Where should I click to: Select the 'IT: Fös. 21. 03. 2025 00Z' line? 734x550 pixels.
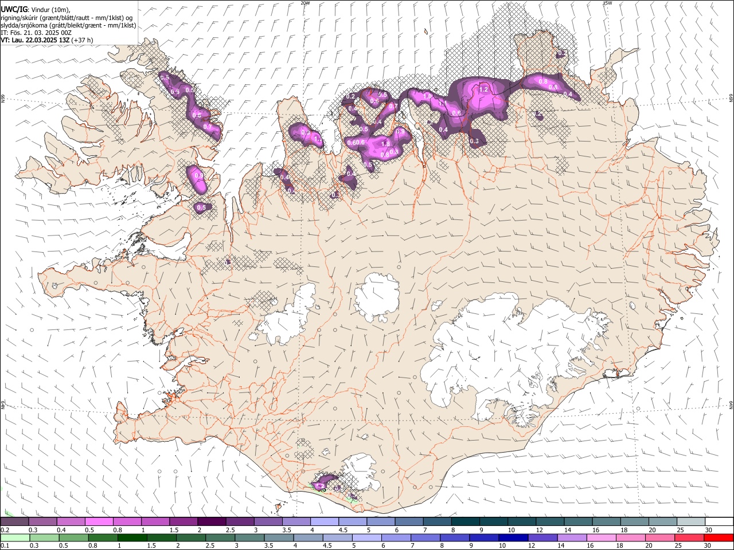pos(36,33)
